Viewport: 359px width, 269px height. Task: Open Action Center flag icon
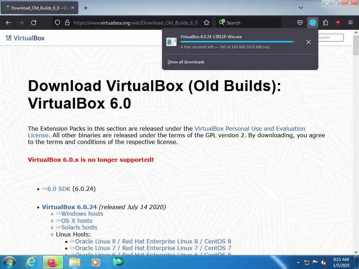coord(315,262)
